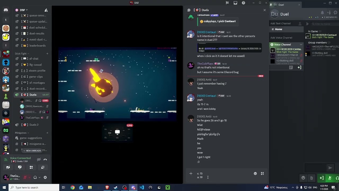Open Windows Start menu
Screen dimensions: 339x191
click(4, 188)
